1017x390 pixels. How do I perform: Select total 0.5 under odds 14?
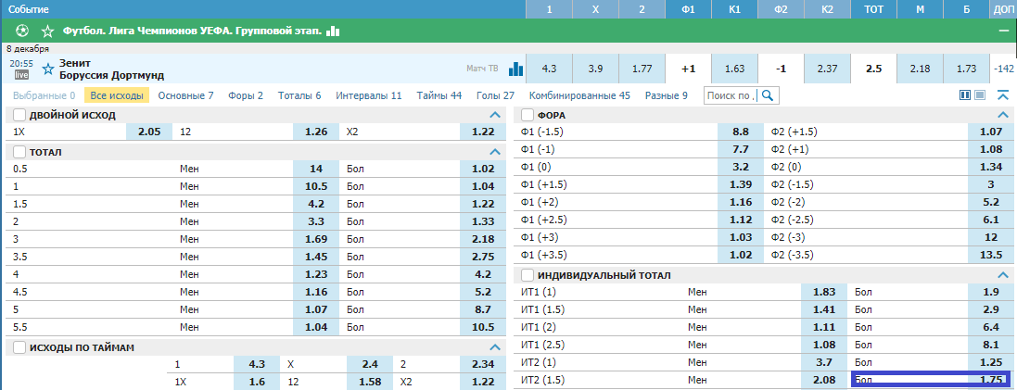pos(316,169)
